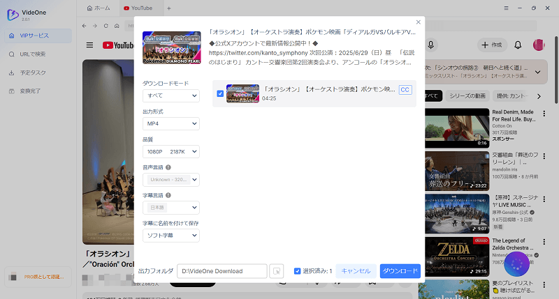559x299 pixels.
Task: Open YouTube notifications bell
Action: pyautogui.click(x=518, y=45)
